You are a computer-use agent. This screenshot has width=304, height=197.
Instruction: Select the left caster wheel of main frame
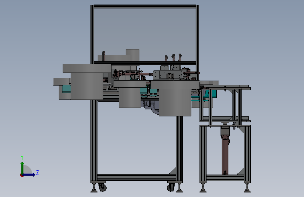[103, 187]
